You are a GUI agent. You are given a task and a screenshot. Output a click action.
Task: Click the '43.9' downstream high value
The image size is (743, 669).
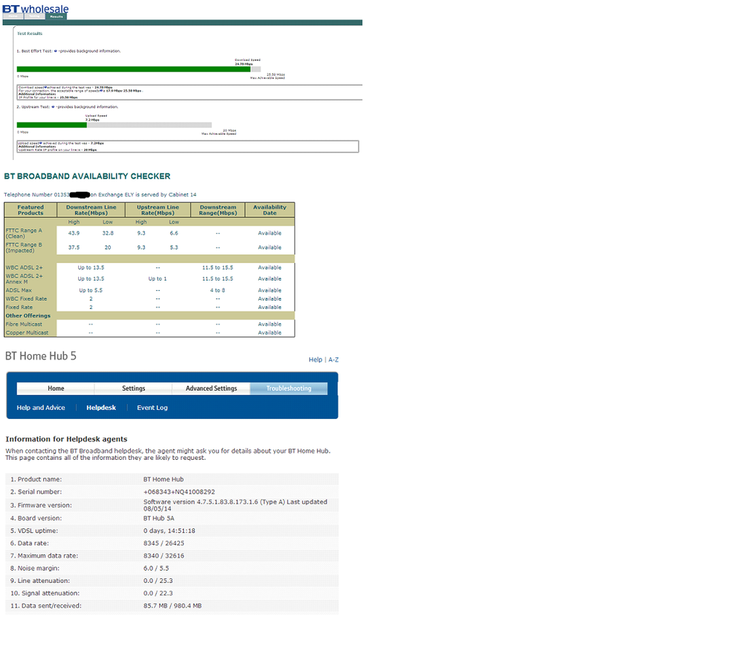[x=74, y=233]
